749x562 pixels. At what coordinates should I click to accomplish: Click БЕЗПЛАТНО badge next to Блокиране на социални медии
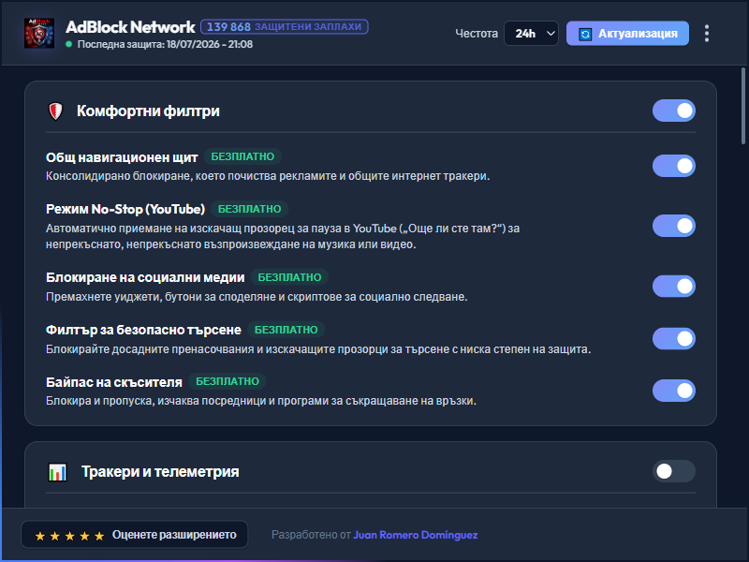coord(289,277)
